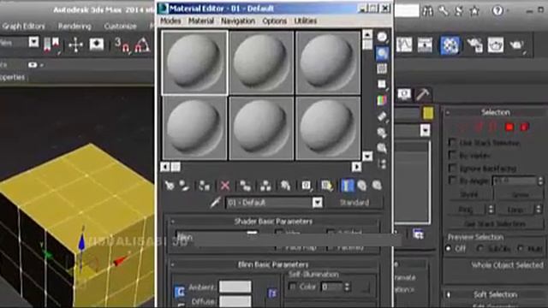Click highlighted Material Editor toolbar icon
This screenshot has height=308, width=548.
(x=450, y=44)
